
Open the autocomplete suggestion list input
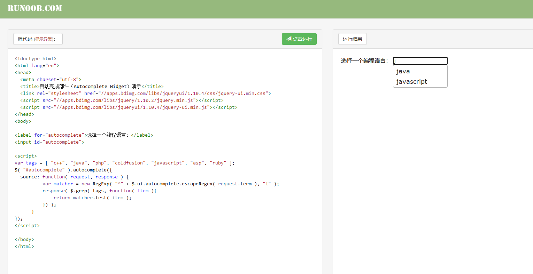(x=420, y=61)
